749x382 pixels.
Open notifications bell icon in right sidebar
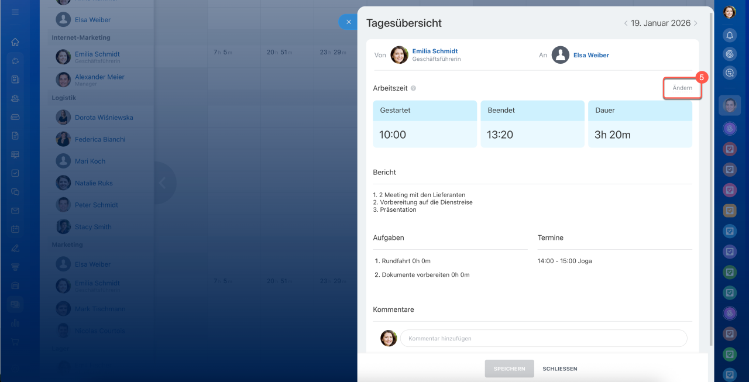click(730, 35)
